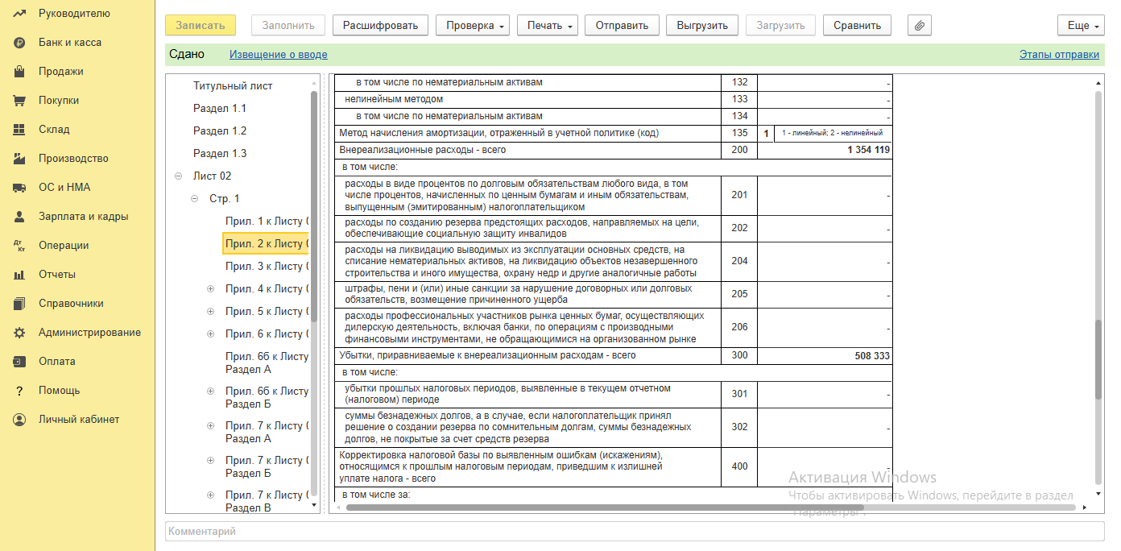This screenshot has width=1121, height=551.
Task: Expand the Прил. 4 к Листу node
Action: 210,289
